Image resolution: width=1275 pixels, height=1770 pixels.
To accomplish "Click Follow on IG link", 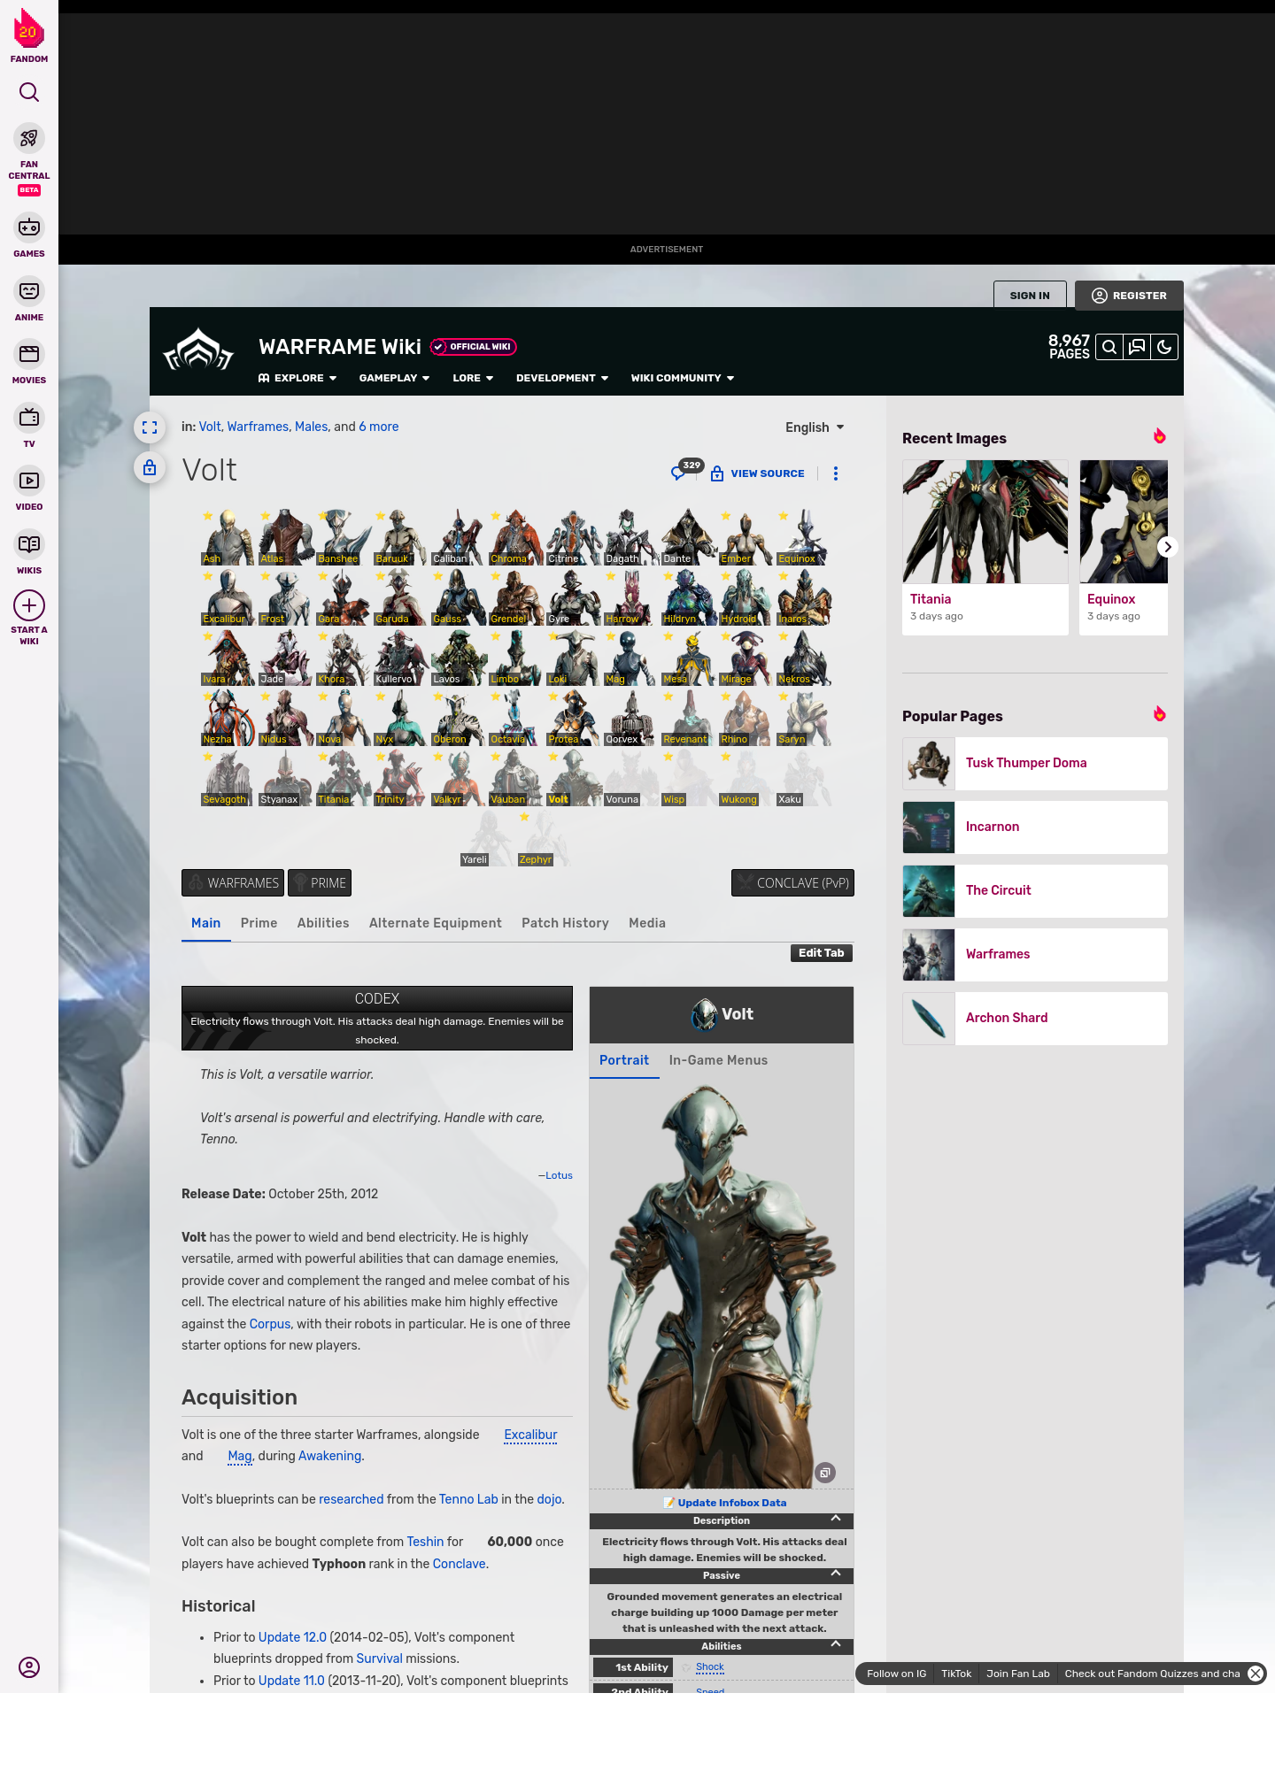I will coord(896,1674).
